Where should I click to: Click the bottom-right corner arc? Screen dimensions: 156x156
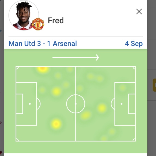coord(134,140)
